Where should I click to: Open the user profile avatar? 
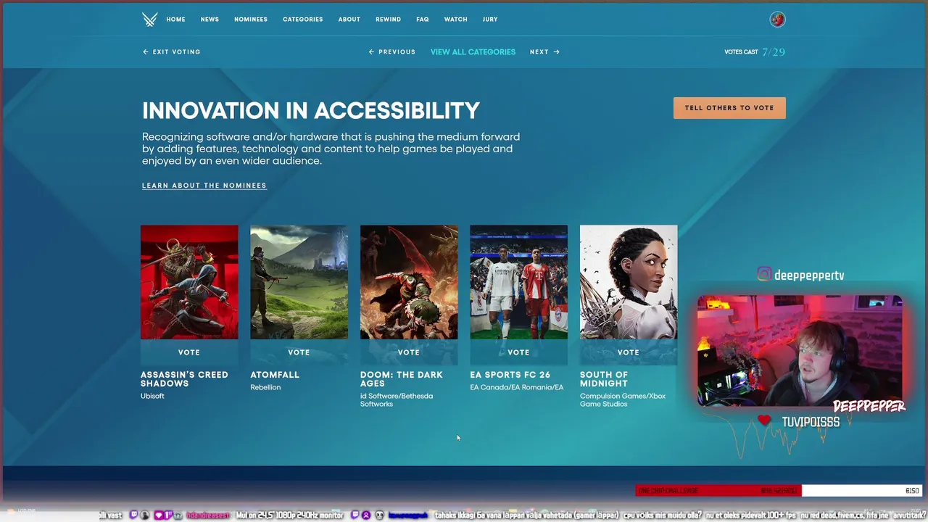tap(777, 20)
